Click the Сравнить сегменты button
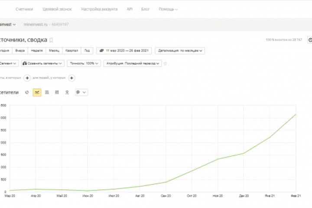This screenshot has width=312, height=208. coord(42,63)
